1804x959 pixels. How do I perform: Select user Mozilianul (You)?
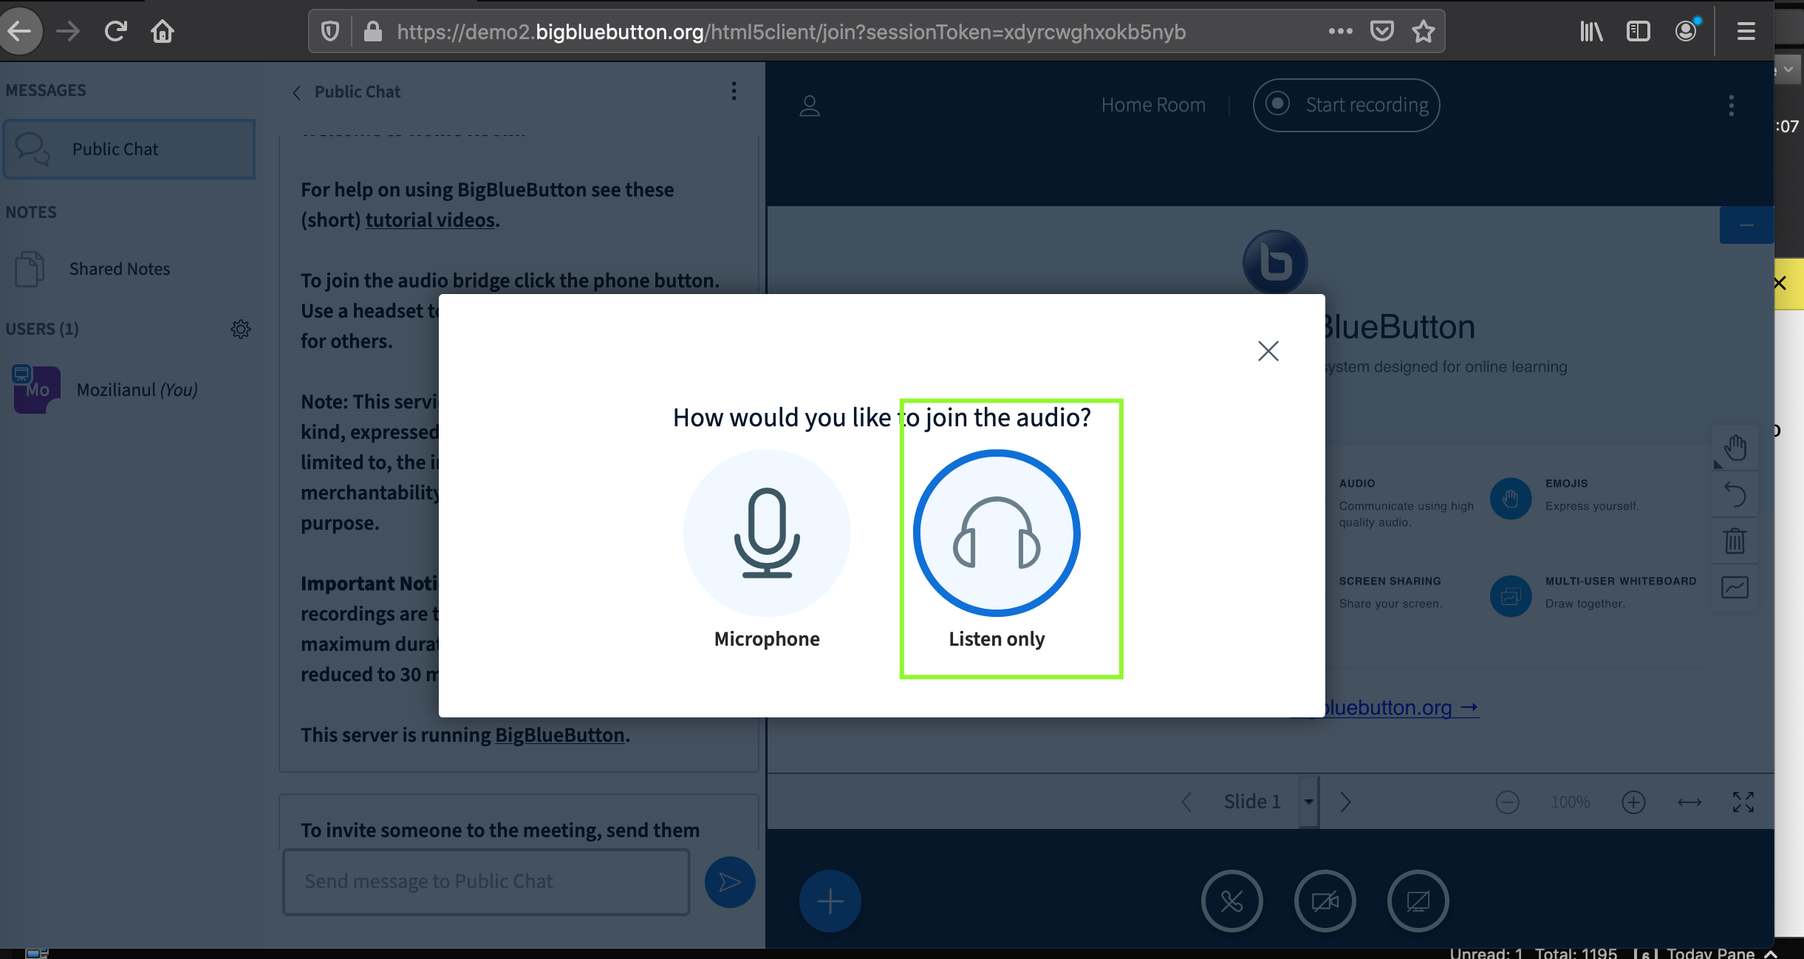(129, 390)
